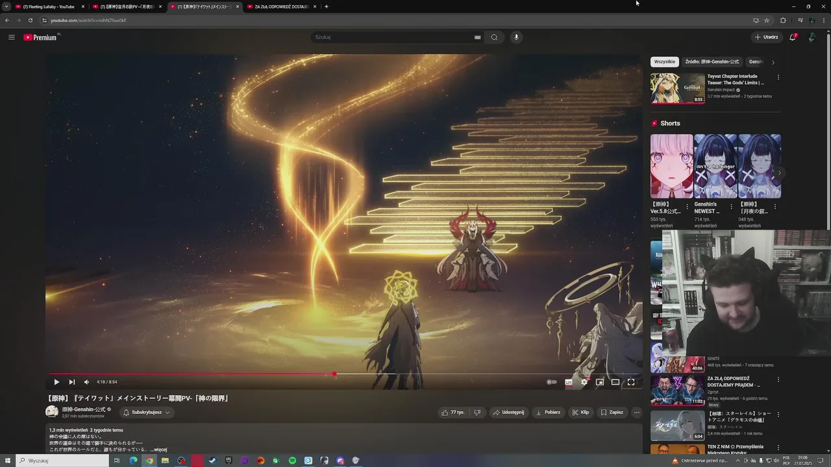Click the address bar URL
Image resolution: width=831 pixels, height=467 pixels.
point(88,20)
